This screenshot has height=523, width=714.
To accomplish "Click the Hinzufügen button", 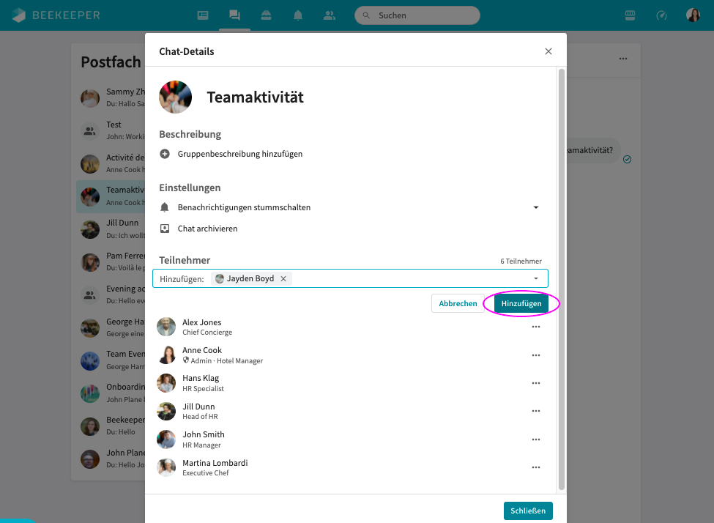I will pos(521,303).
